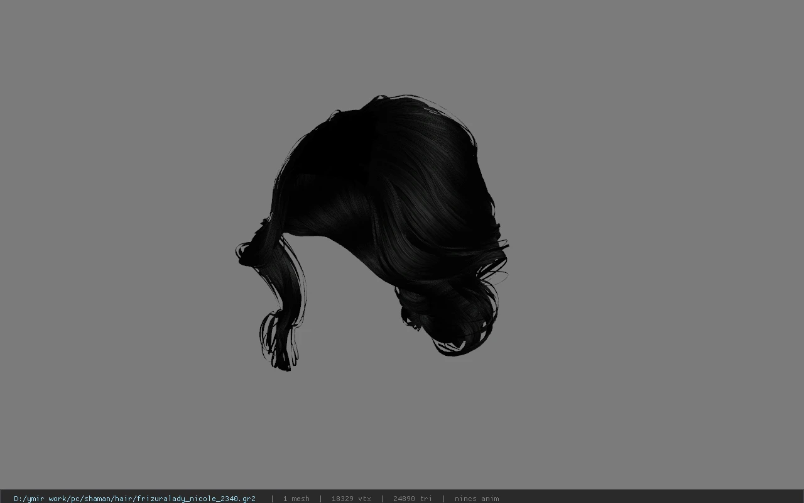Click the 'D:/ymir work' drive segment of path
The height and width of the screenshot is (503, 804).
tap(41, 499)
